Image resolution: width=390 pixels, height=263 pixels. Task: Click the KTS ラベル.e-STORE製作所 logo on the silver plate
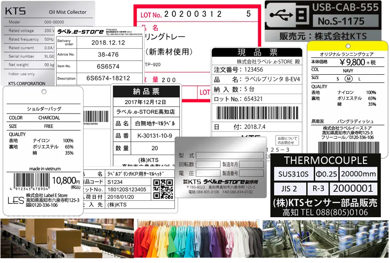(x=221, y=182)
